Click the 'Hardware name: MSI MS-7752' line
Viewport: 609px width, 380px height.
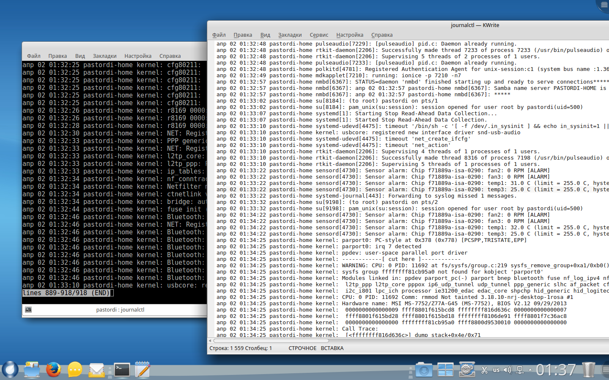pos(392,304)
